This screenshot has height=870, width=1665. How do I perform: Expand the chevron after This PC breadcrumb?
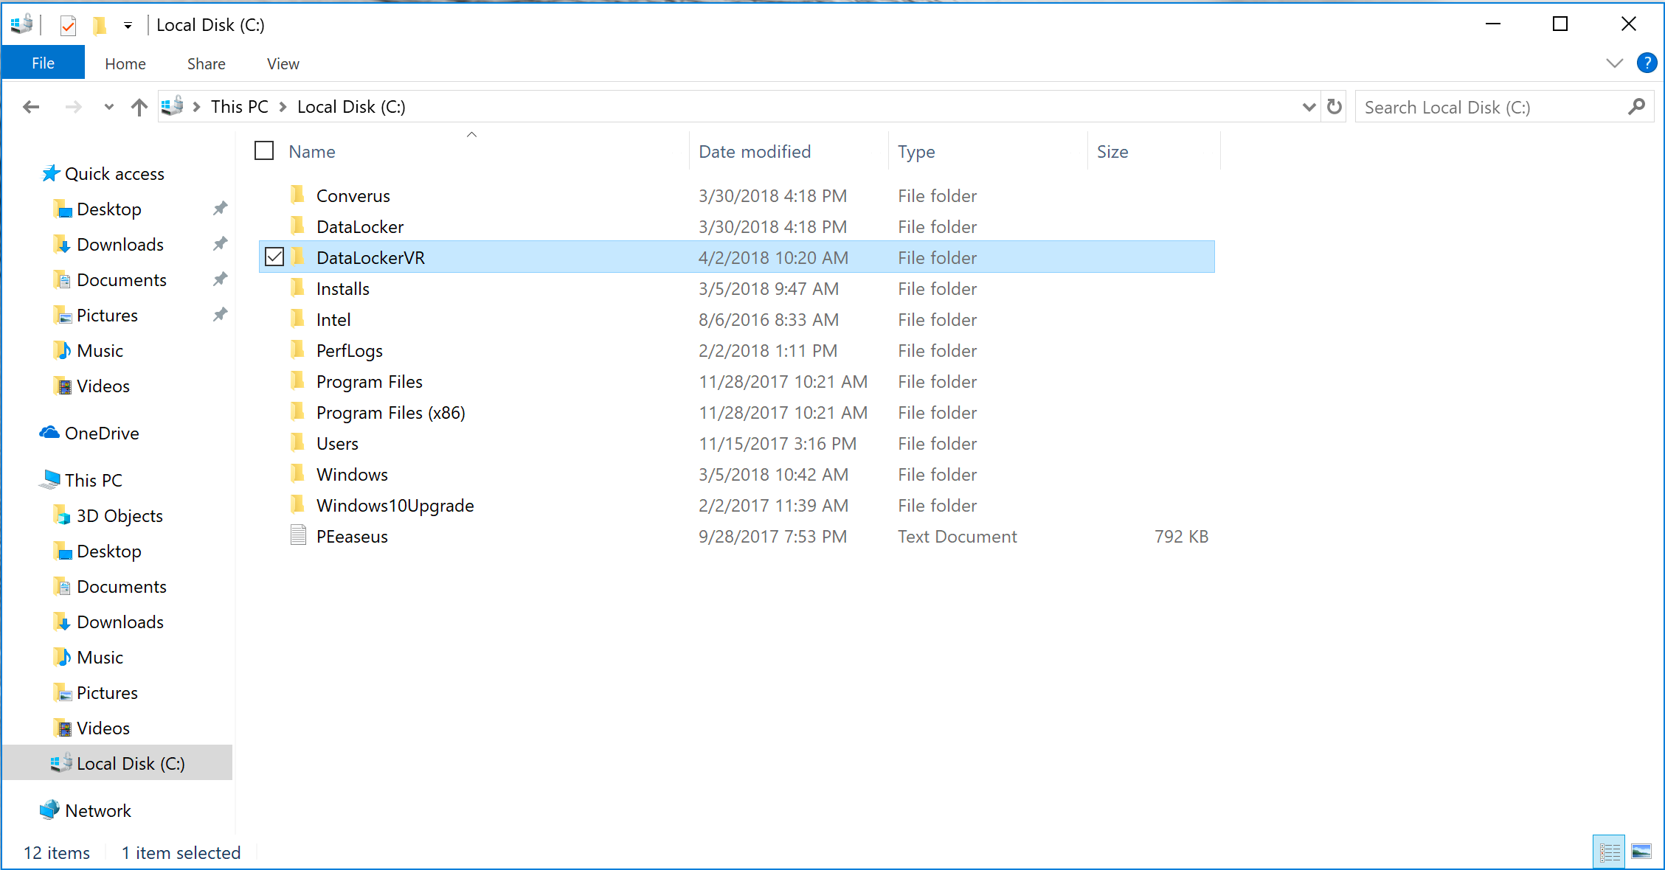[283, 107]
